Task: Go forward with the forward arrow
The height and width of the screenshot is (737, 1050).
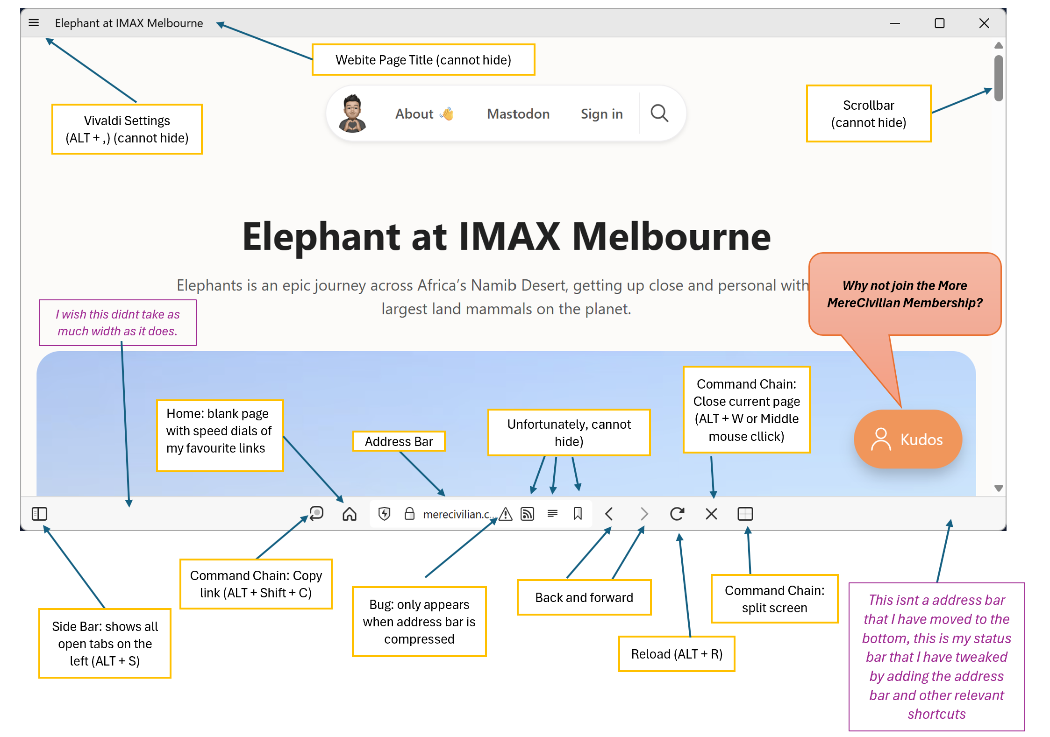Action: click(x=644, y=514)
